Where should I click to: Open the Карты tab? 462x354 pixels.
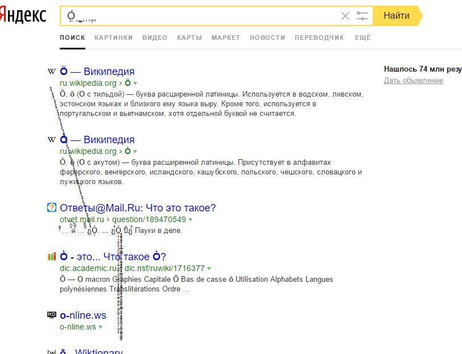[189, 38]
